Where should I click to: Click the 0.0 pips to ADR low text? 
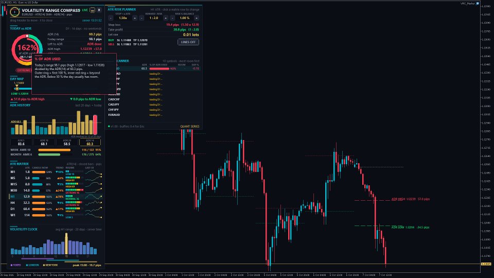(85, 99)
